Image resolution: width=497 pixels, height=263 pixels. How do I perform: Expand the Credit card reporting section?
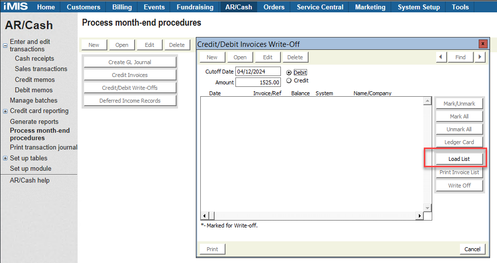pyautogui.click(x=5, y=111)
